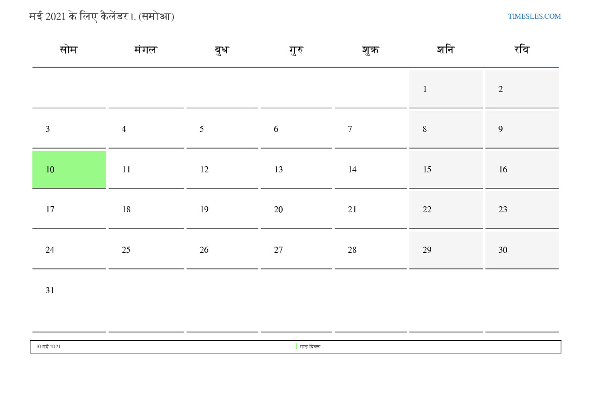Pick date 16 in the calendar
This screenshot has height=418, width=591.
[x=503, y=170]
